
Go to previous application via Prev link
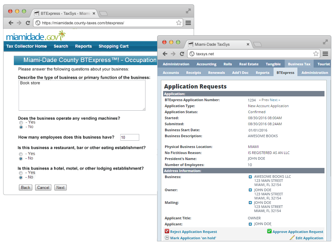[x=264, y=100]
